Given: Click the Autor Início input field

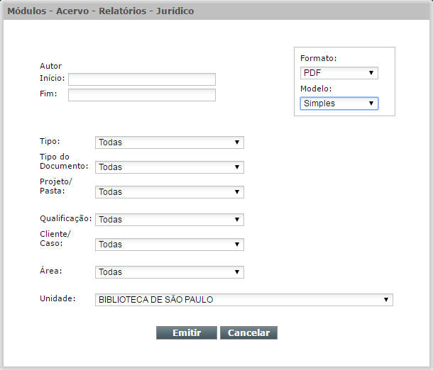Looking at the screenshot, I should click(x=142, y=79).
